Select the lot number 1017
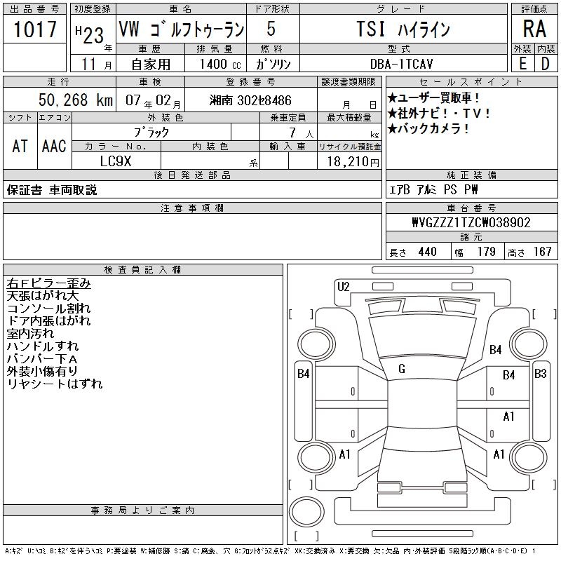Viewport: 561px width, 561px height. [x=34, y=29]
